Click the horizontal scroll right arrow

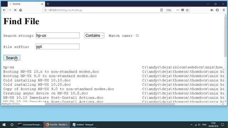pyautogui.click(x=223, y=104)
